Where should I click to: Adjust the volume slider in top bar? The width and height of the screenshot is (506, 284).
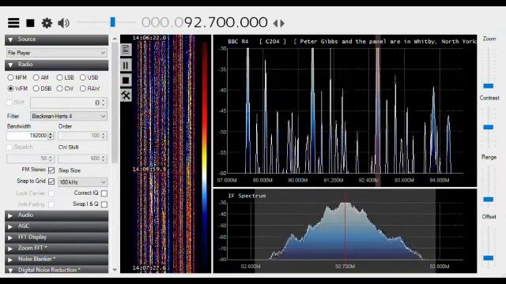point(112,22)
